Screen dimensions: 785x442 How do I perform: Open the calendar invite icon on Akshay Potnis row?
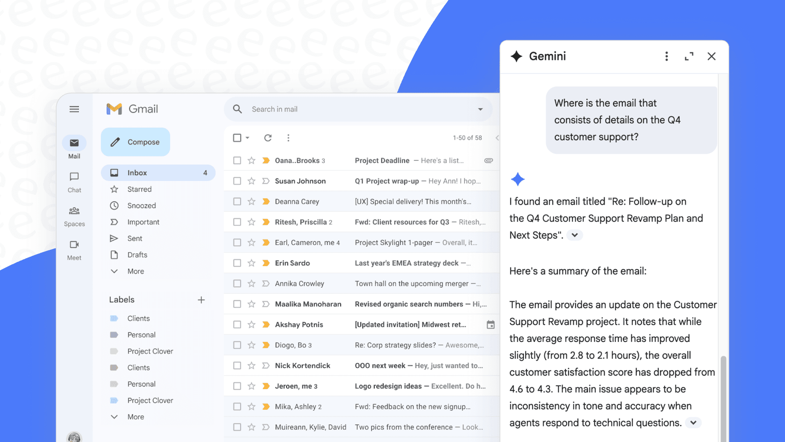pyautogui.click(x=490, y=324)
